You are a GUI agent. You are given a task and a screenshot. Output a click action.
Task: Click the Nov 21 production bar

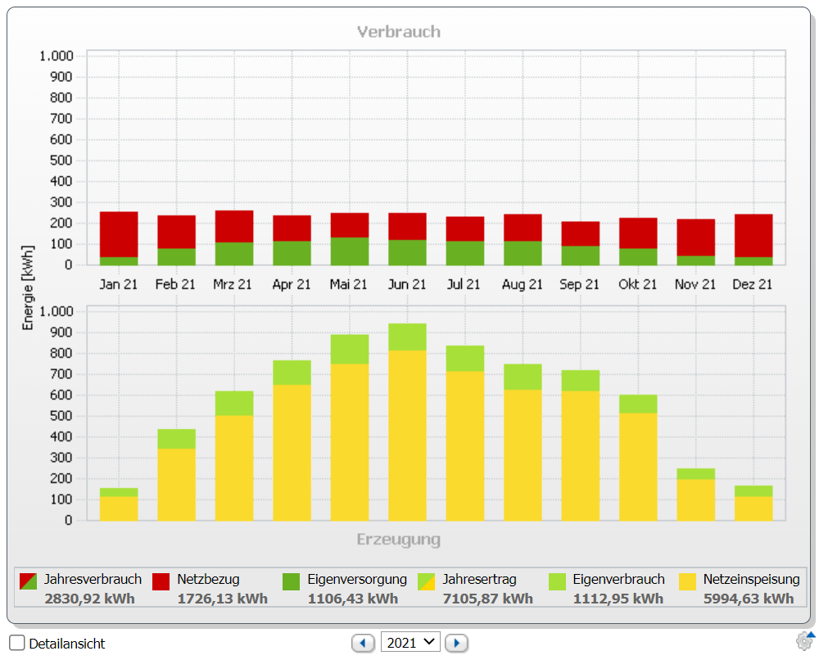(x=695, y=495)
